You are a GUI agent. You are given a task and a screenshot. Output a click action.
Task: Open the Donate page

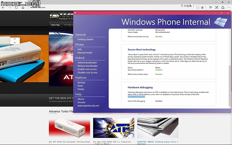pyautogui.click(x=82, y=102)
